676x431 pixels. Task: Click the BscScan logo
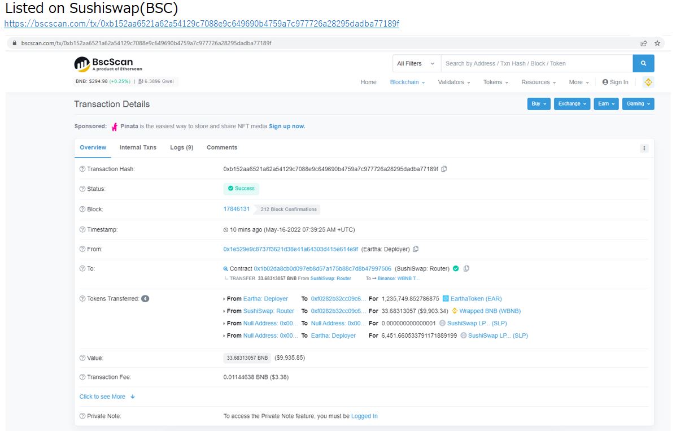(108, 64)
